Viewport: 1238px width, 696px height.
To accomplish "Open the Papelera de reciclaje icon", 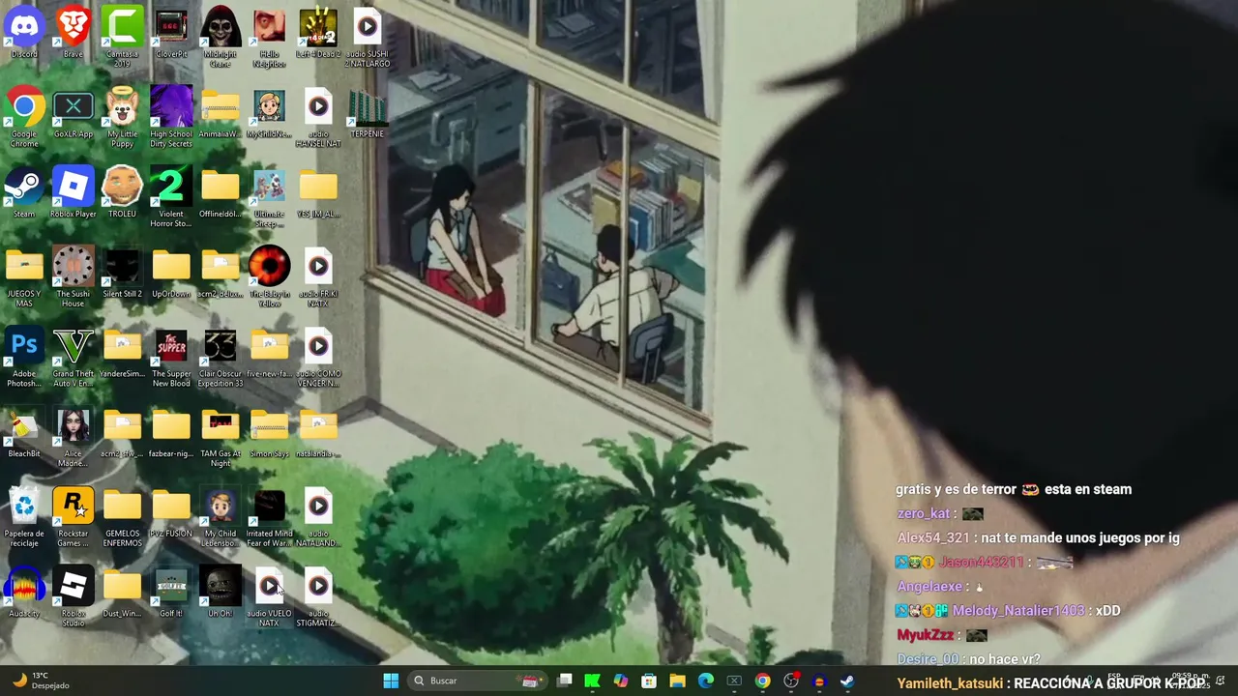I will pyautogui.click(x=24, y=517).
